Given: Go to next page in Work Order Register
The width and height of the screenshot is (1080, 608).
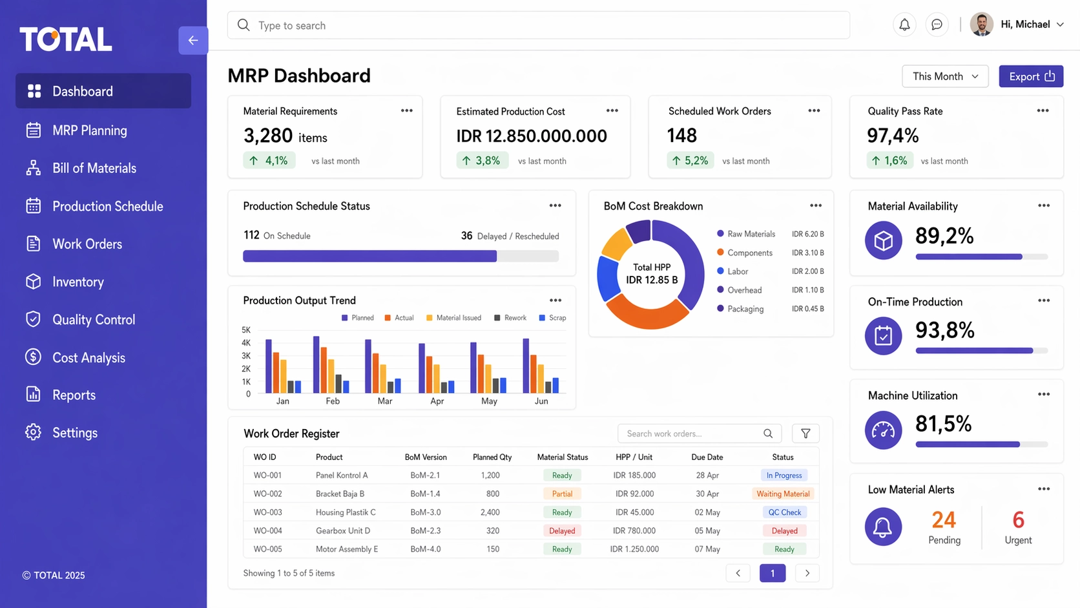Looking at the screenshot, I should 807,573.
